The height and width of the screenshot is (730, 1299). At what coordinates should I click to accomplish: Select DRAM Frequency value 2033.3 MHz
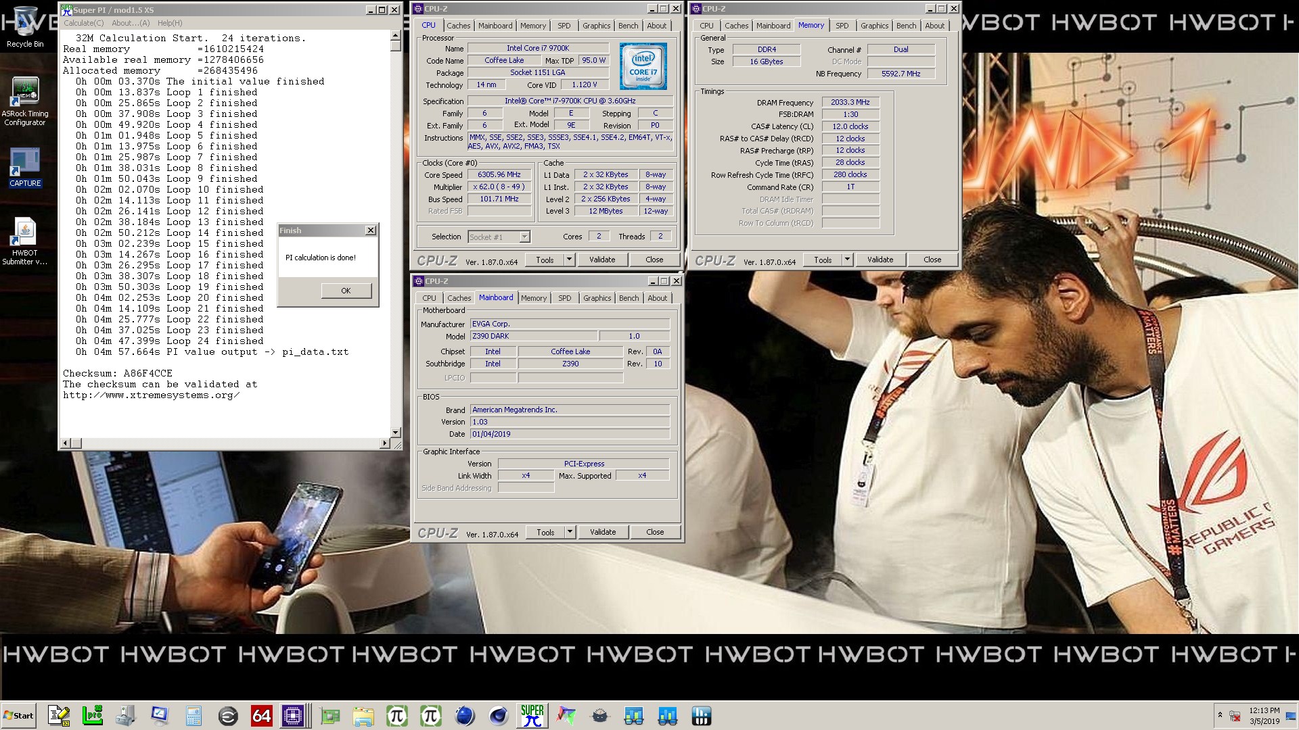coord(850,102)
